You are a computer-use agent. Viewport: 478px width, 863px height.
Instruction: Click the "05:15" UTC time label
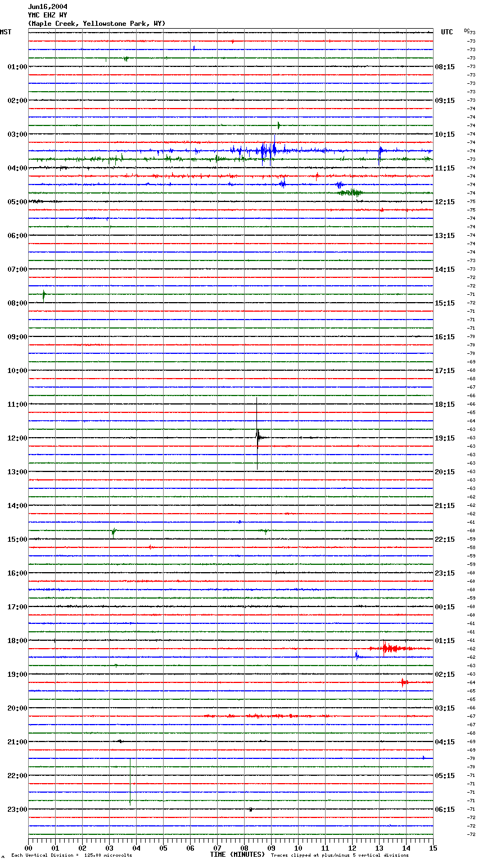445,776
